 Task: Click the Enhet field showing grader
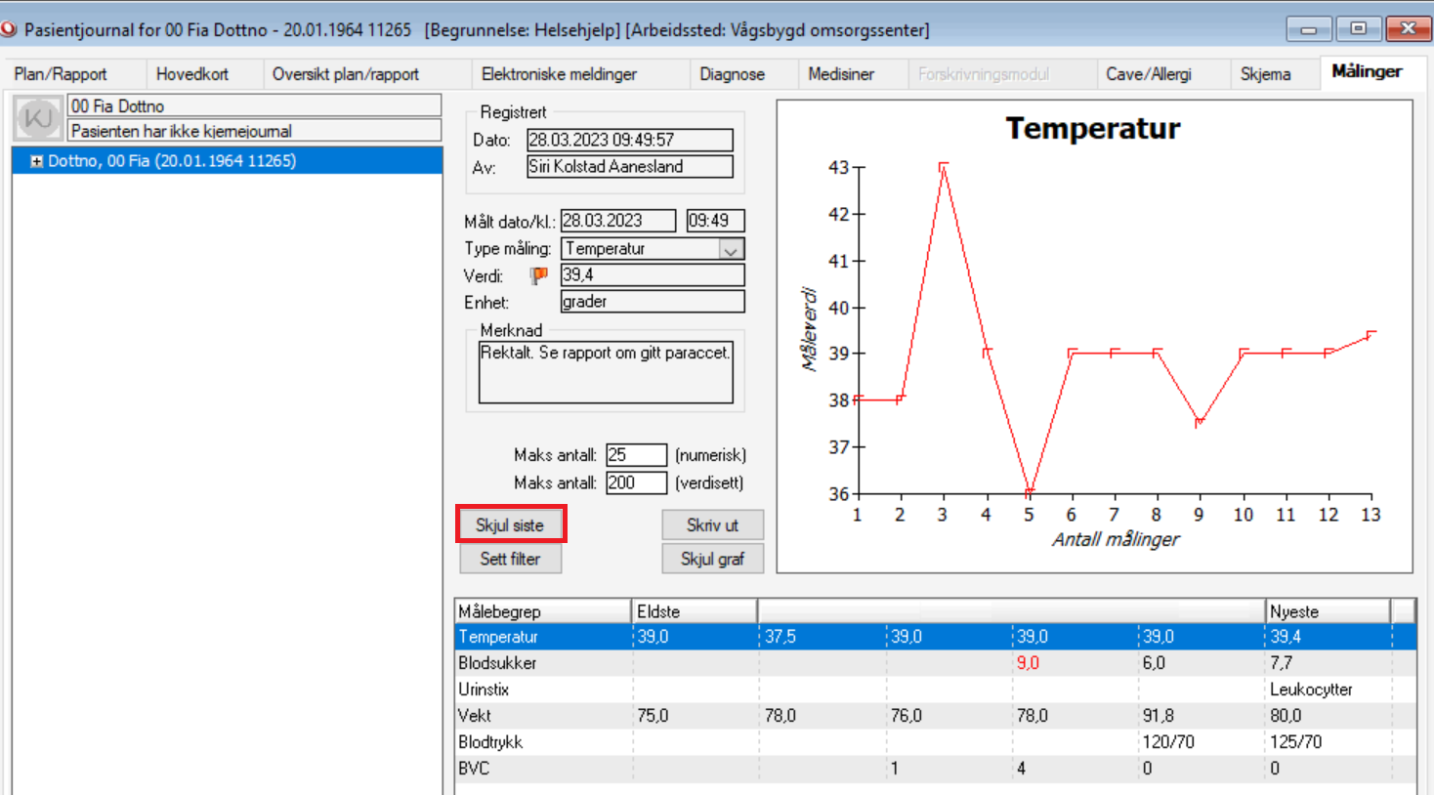(x=653, y=302)
